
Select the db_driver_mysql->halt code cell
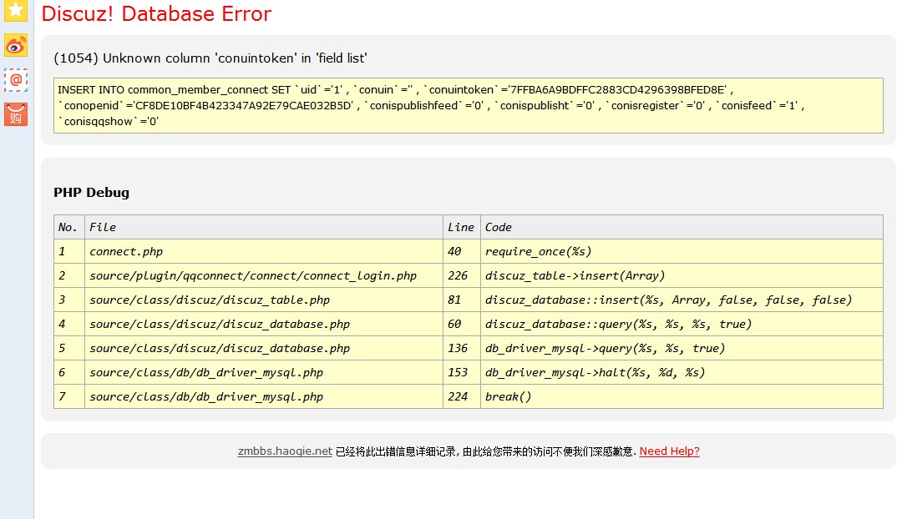[595, 372]
